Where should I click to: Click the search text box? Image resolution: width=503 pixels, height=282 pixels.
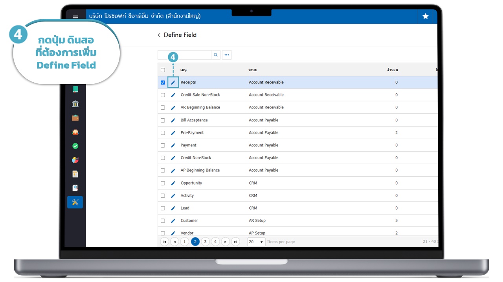coord(184,55)
